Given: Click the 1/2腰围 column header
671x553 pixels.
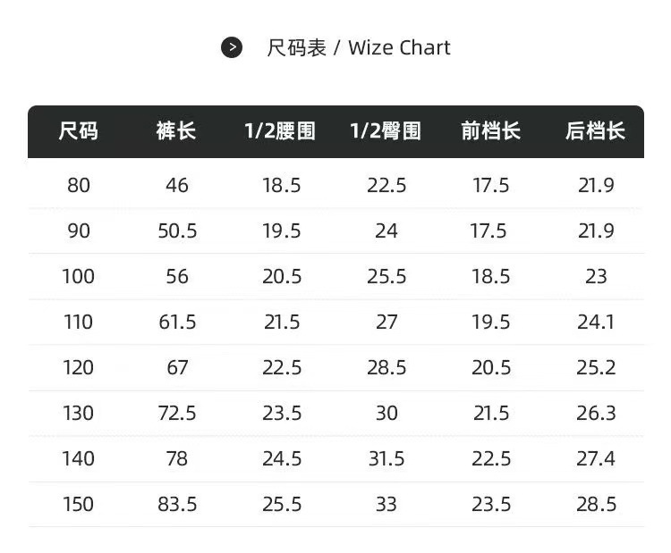Looking at the screenshot, I should 280,131.
